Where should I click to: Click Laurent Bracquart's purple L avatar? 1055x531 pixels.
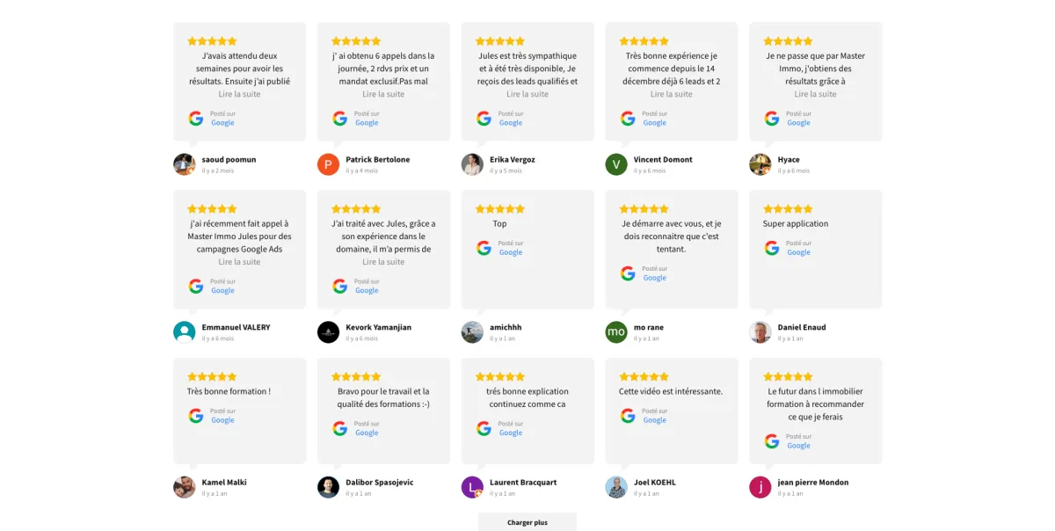click(x=472, y=487)
